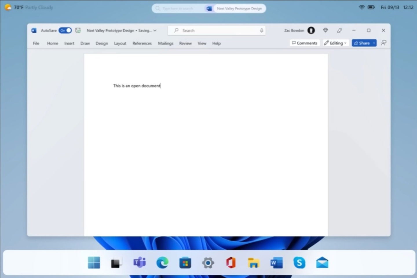Click the blue Share button

coord(363,43)
